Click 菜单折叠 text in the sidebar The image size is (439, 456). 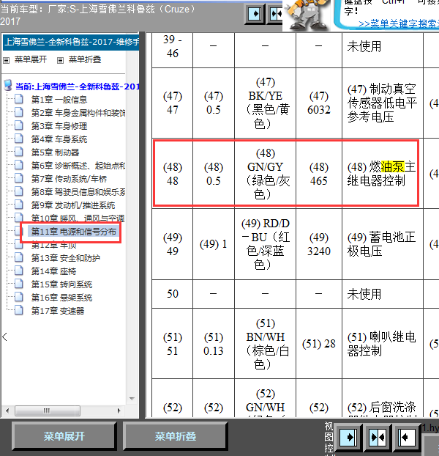coord(85,59)
